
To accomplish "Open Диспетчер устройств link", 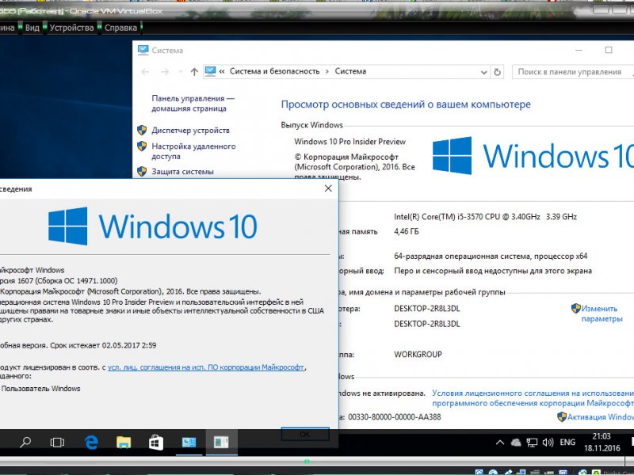I will click(190, 130).
